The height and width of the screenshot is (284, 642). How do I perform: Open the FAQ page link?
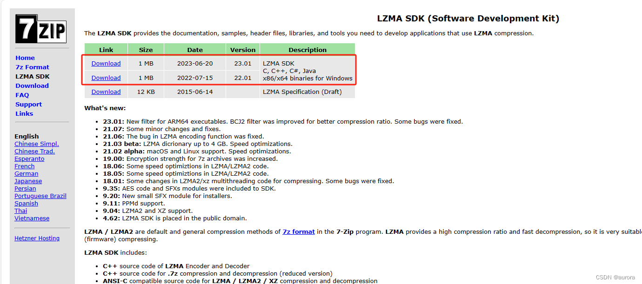[x=22, y=95]
